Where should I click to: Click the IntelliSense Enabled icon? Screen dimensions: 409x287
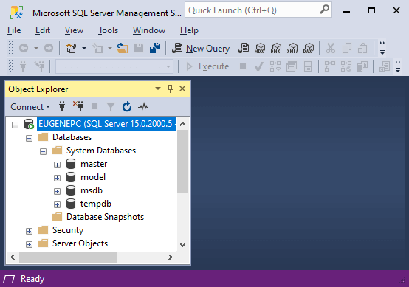coord(308,66)
